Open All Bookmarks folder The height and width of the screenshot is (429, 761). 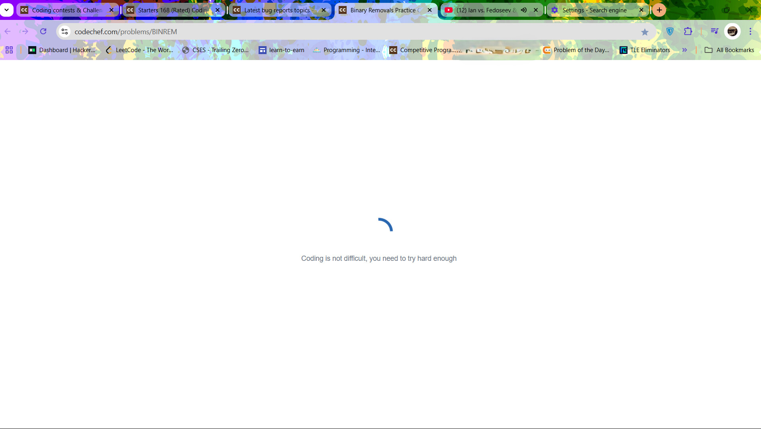point(730,50)
